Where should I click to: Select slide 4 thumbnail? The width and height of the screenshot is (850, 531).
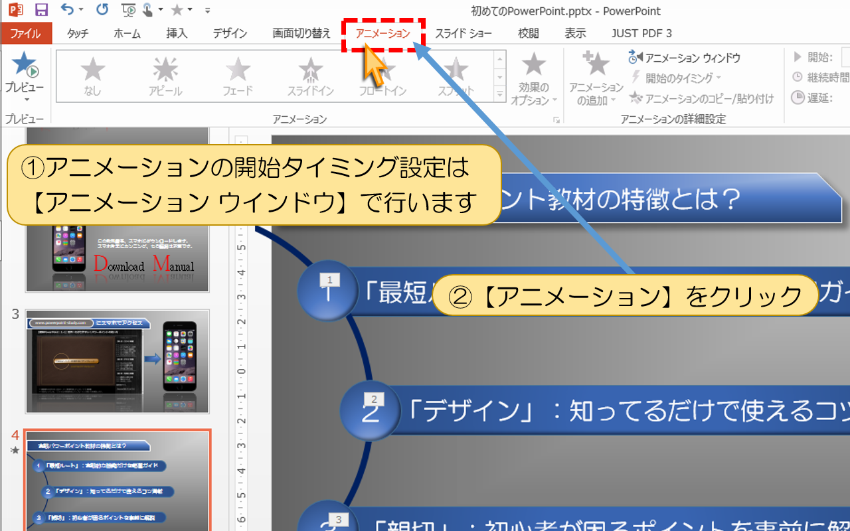pos(118,481)
